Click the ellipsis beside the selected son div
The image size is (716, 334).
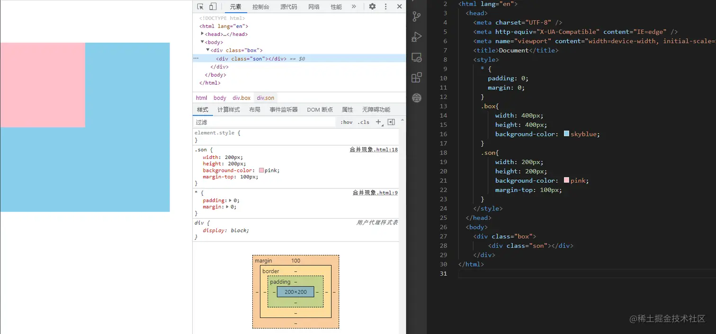[196, 59]
